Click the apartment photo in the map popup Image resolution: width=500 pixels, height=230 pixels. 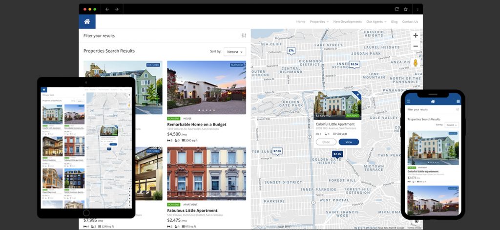click(x=337, y=105)
